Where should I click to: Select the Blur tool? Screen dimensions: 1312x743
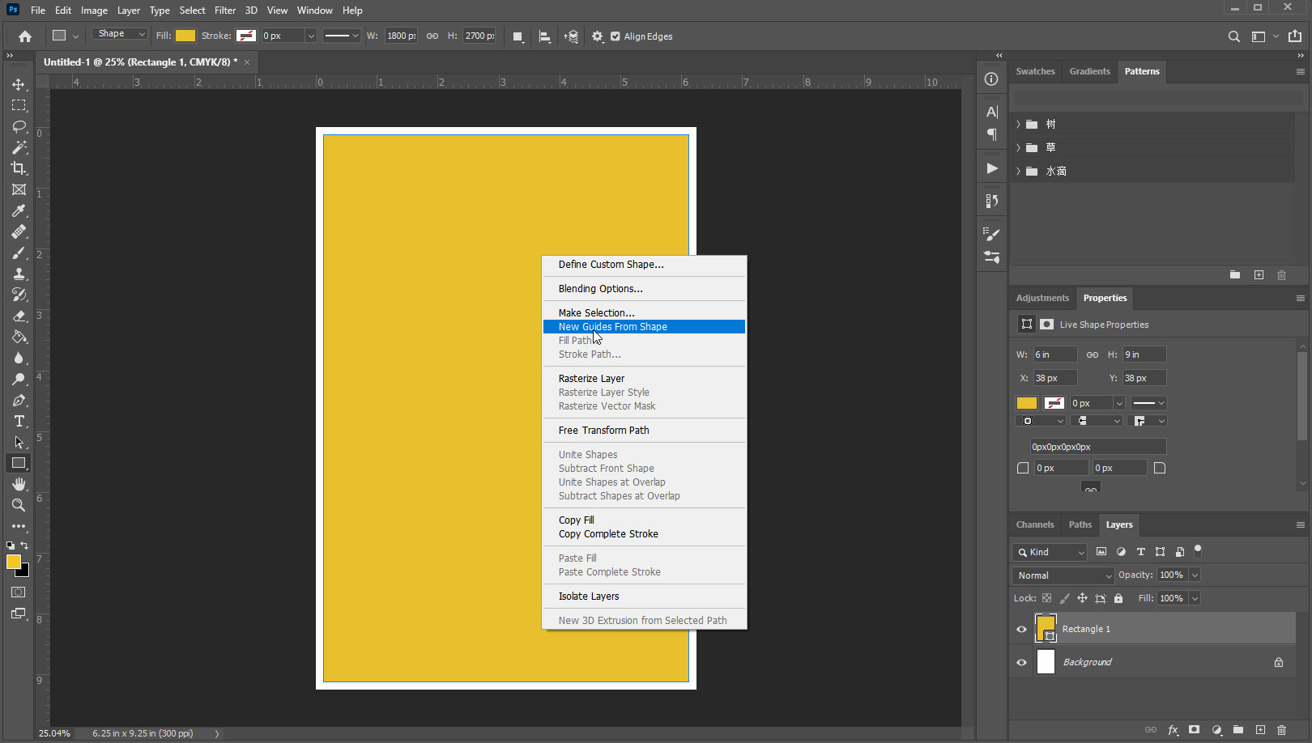[19, 358]
